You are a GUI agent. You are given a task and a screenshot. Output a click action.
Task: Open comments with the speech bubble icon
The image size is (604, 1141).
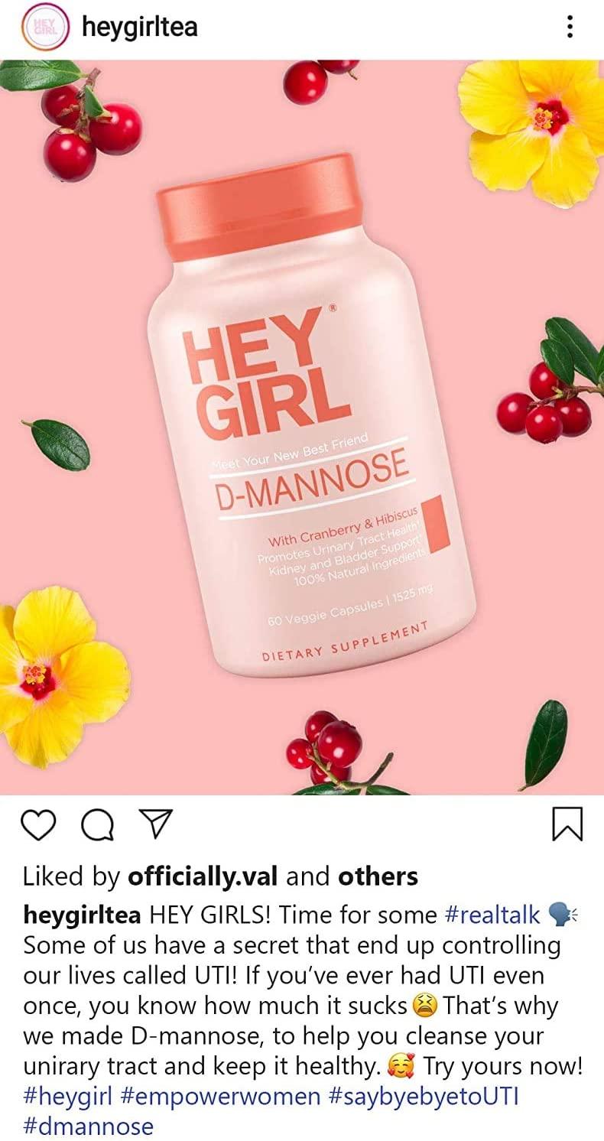click(97, 825)
